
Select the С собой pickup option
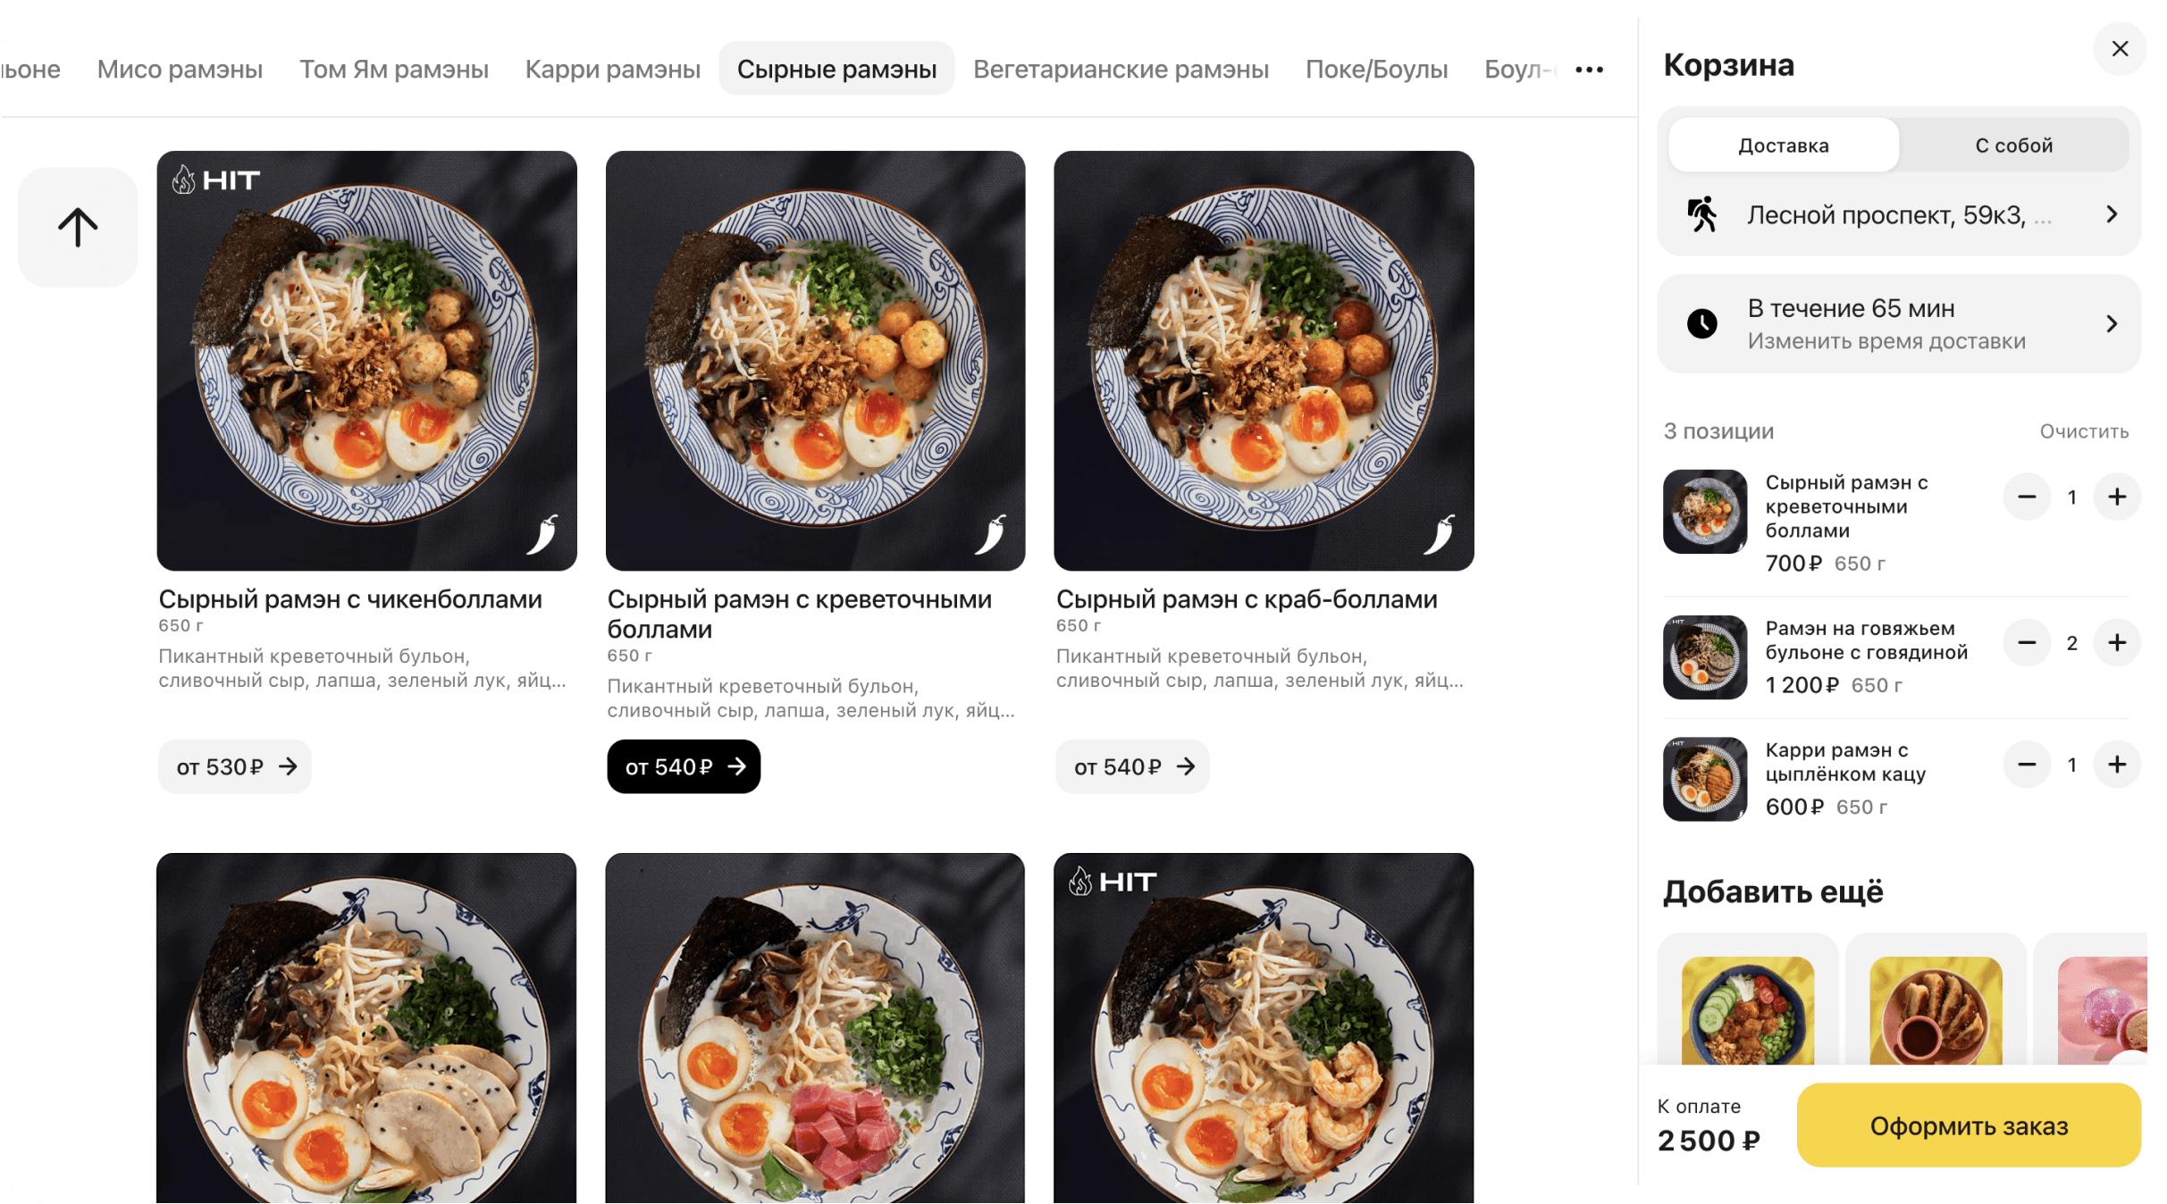pos(2013,146)
